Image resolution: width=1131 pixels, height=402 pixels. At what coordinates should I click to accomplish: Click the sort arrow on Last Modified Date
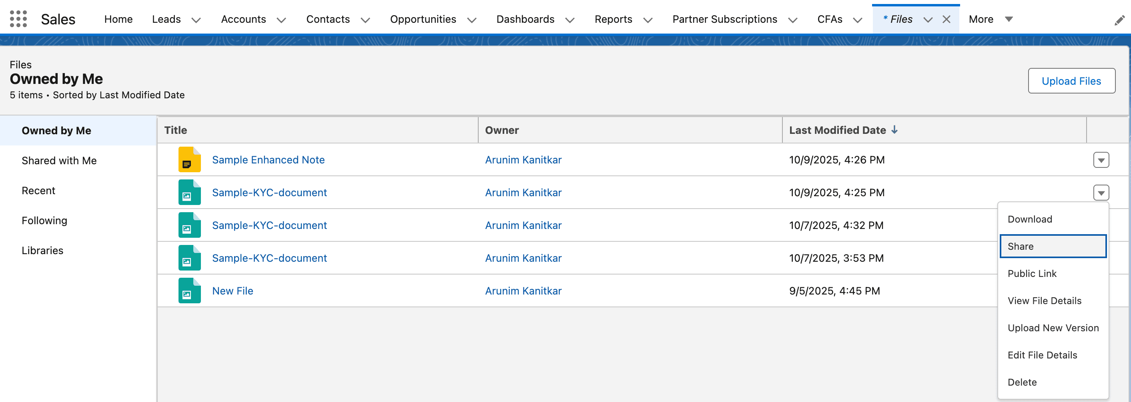click(x=894, y=130)
